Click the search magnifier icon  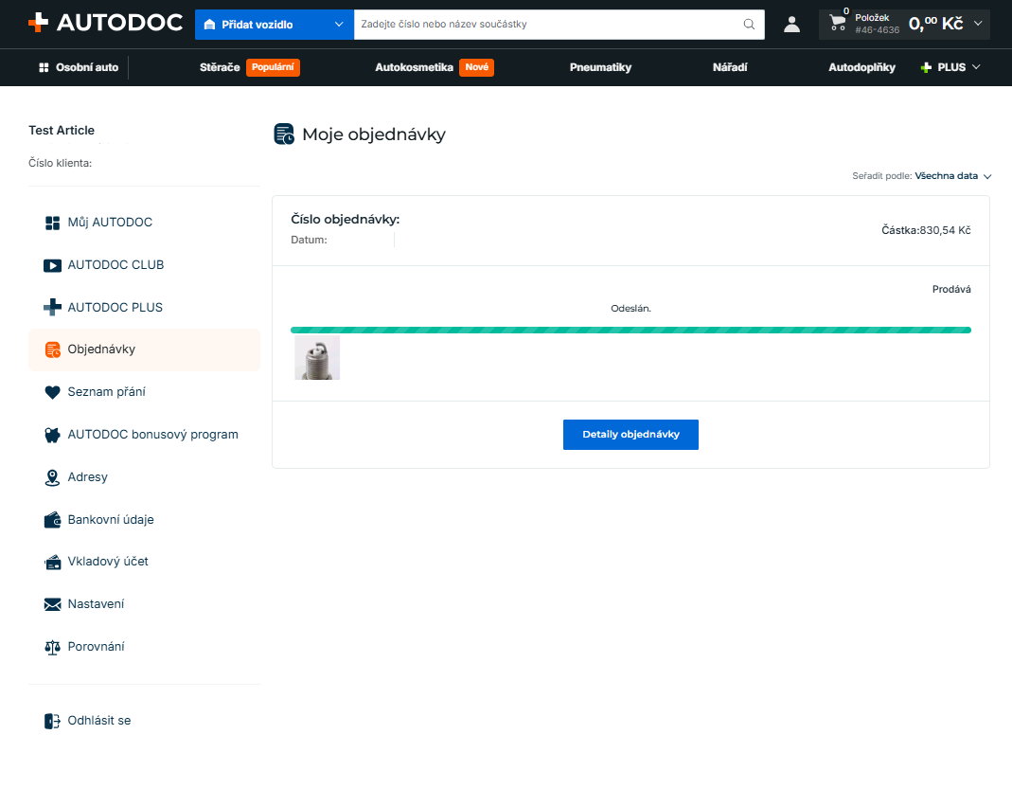coord(749,24)
